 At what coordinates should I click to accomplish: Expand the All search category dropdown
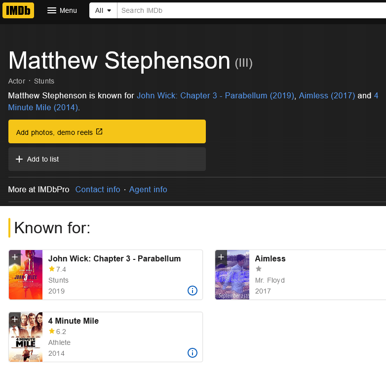pyautogui.click(x=103, y=10)
